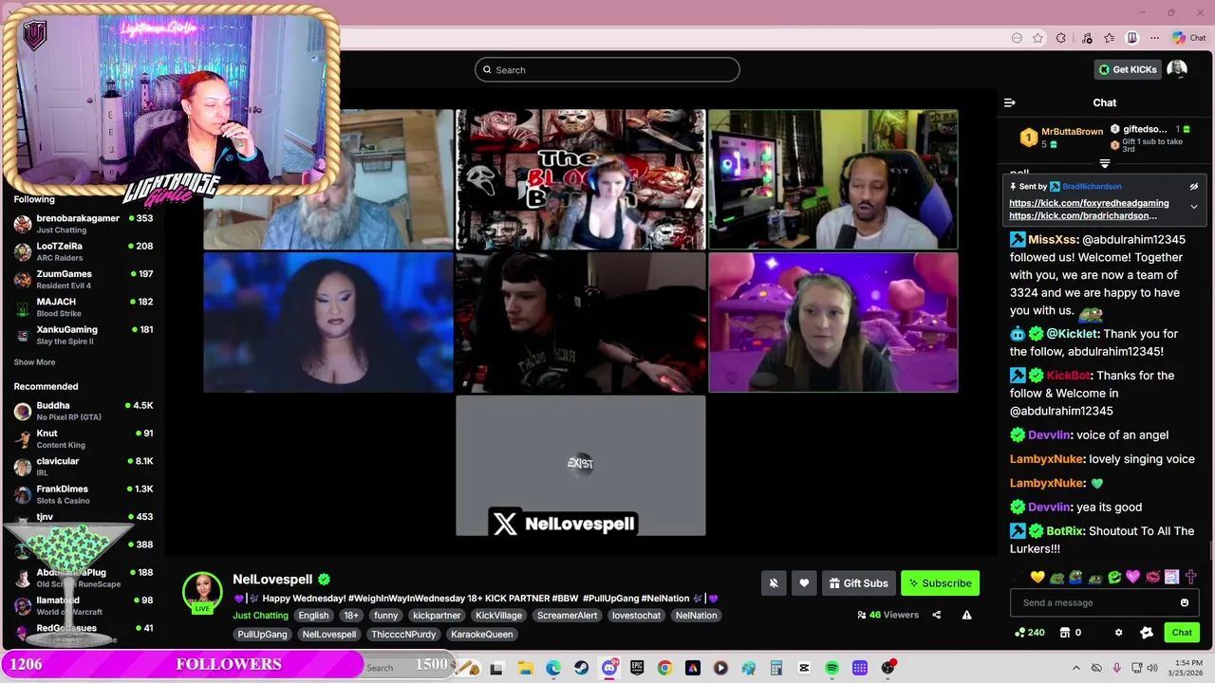Open the recommended clavicular IRL channel

click(84, 466)
